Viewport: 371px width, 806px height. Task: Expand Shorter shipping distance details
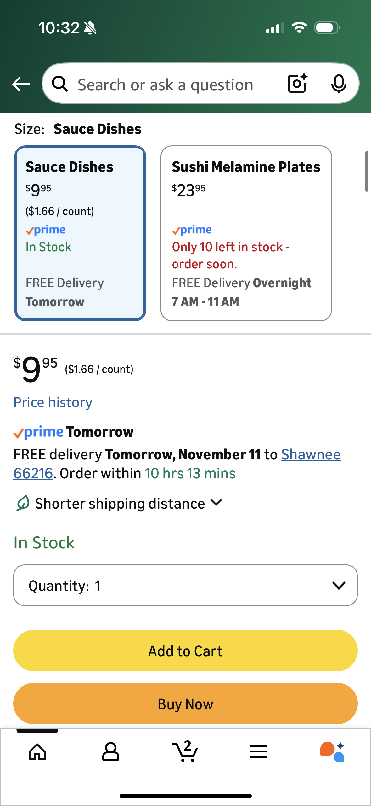(x=120, y=503)
